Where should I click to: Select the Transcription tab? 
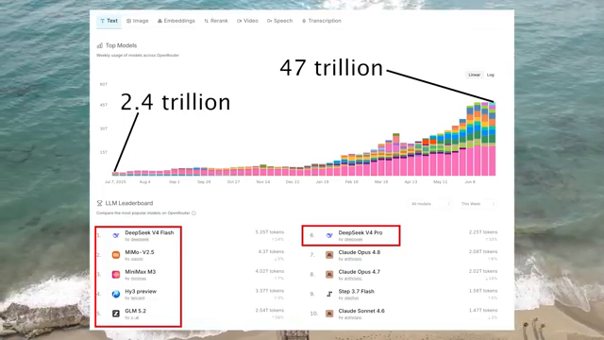point(322,21)
